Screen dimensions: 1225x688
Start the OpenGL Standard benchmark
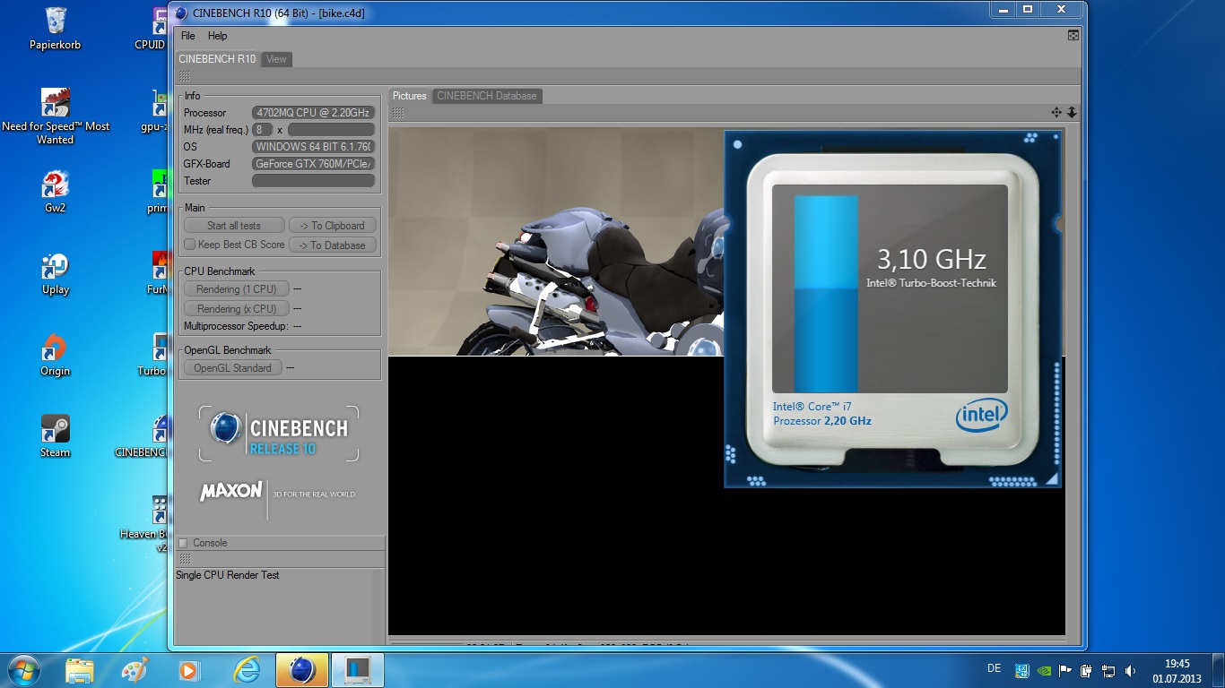[x=233, y=368]
